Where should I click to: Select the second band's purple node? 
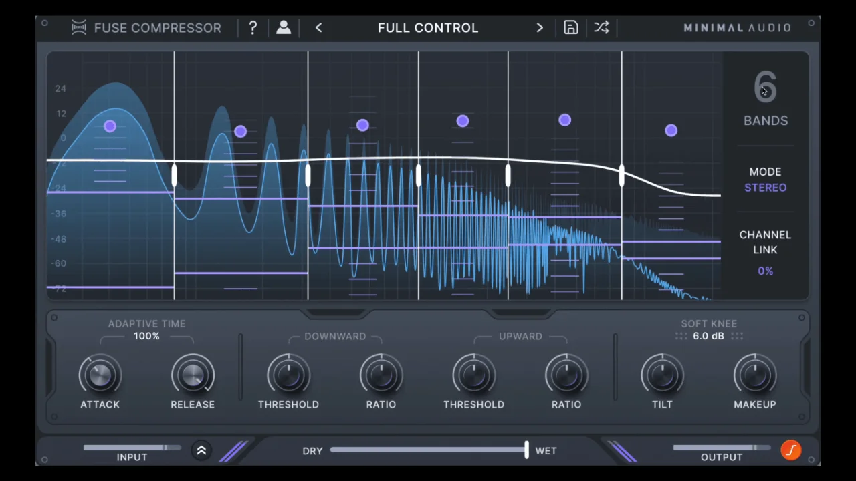[x=241, y=132]
